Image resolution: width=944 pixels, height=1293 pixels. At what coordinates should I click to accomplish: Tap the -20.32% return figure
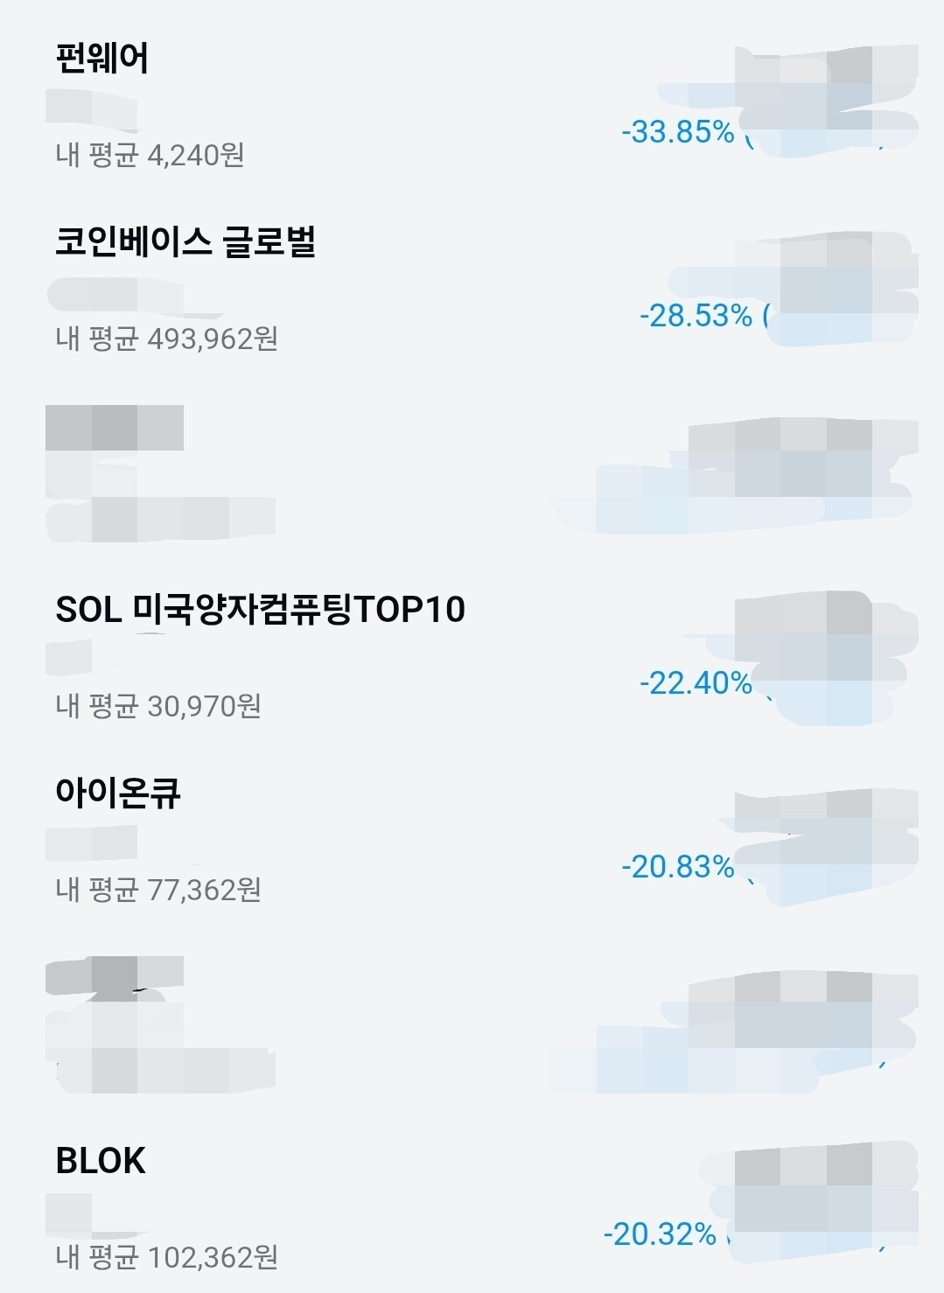point(660,1234)
